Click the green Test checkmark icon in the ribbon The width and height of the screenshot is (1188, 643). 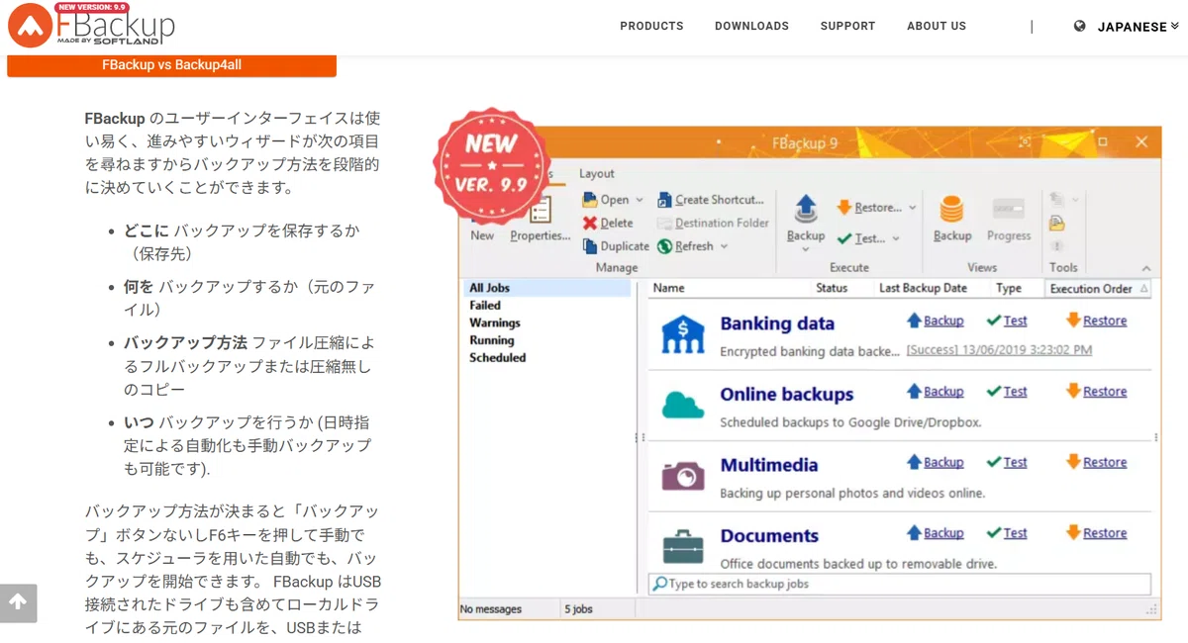click(844, 238)
